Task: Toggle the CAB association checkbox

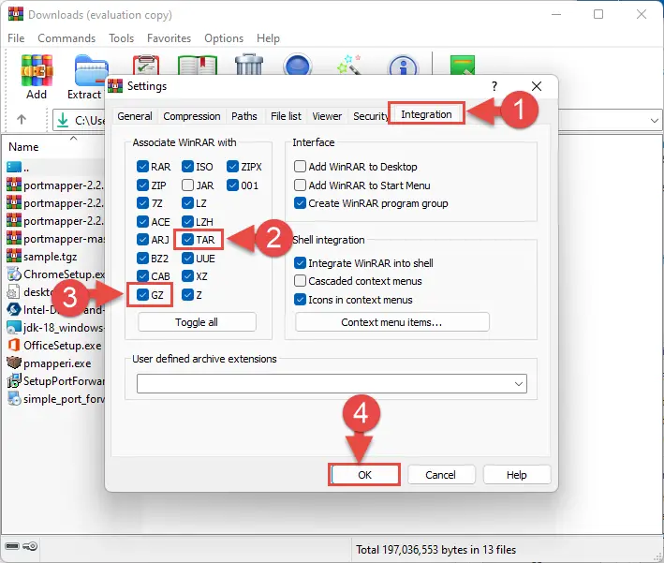Action: (142, 276)
